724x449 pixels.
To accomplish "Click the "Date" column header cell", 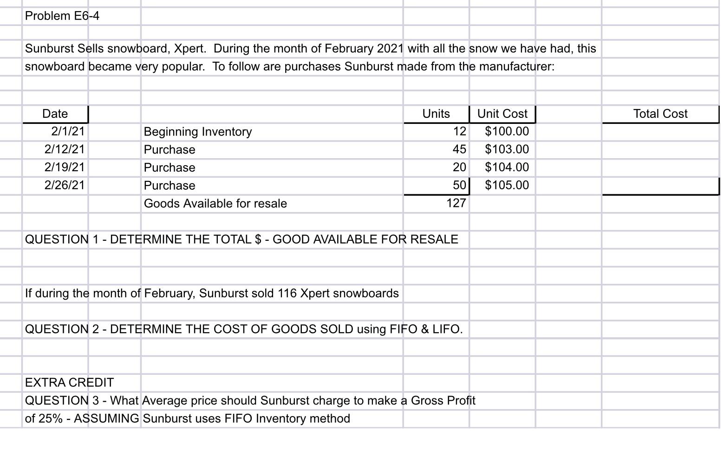I will coord(55,114).
